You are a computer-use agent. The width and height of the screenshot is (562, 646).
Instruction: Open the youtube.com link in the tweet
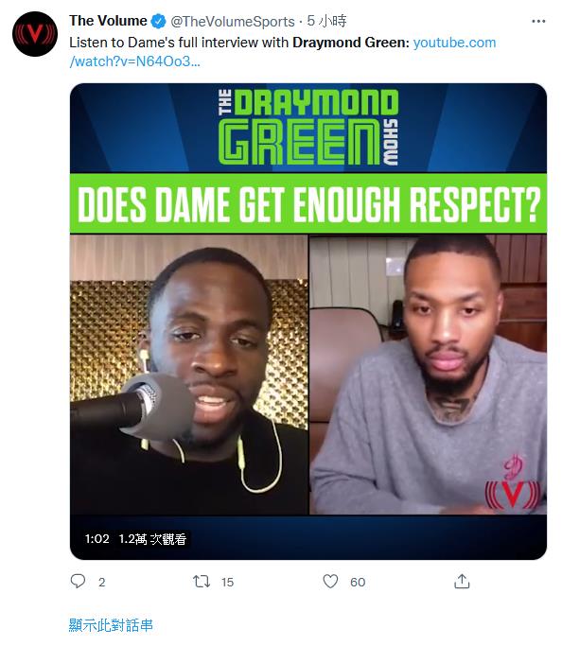[x=454, y=43]
